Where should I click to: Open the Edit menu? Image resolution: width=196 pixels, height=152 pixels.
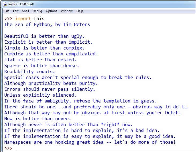pyautogui.click(x=16, y=11)
